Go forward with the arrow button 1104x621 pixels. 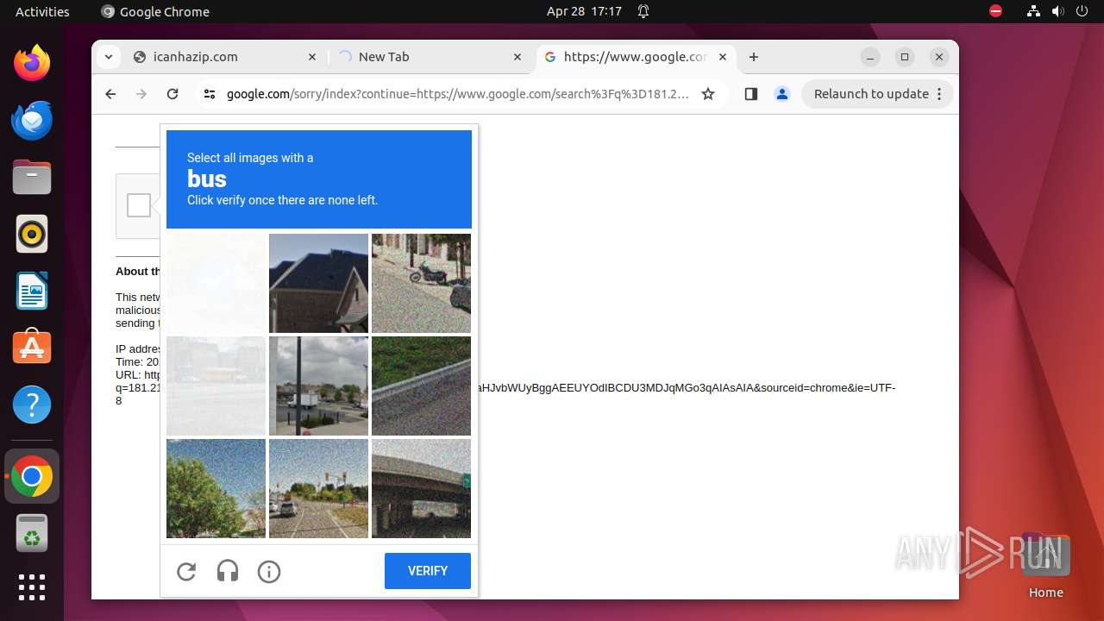tap(141, 94)
